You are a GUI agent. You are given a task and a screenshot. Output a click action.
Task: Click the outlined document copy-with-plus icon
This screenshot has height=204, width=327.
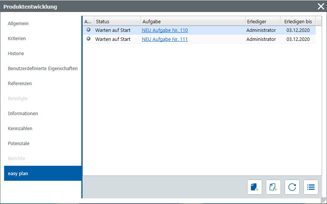273,187
